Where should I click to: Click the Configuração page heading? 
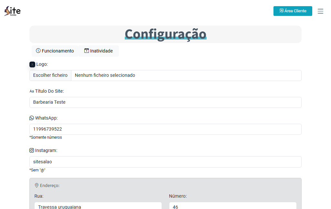click(x=165, y=34)
